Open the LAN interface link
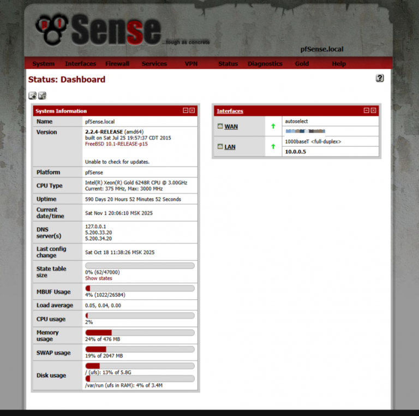Image resolution: width=419 pixels, height=416 pixels. click(x=230, y=147)
